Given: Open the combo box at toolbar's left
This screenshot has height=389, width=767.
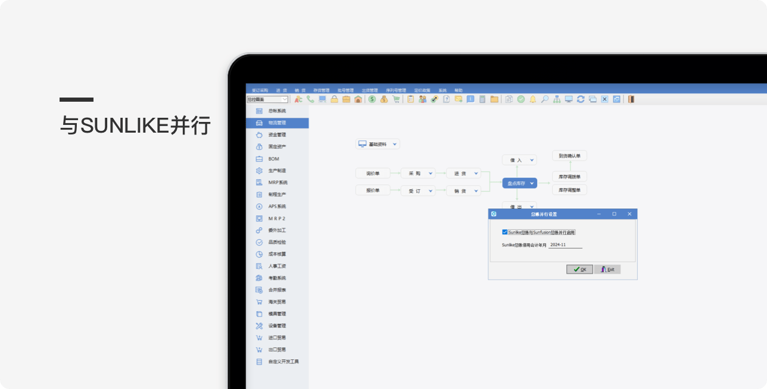Looking at the screenshot, I should (x=285, y=99).
